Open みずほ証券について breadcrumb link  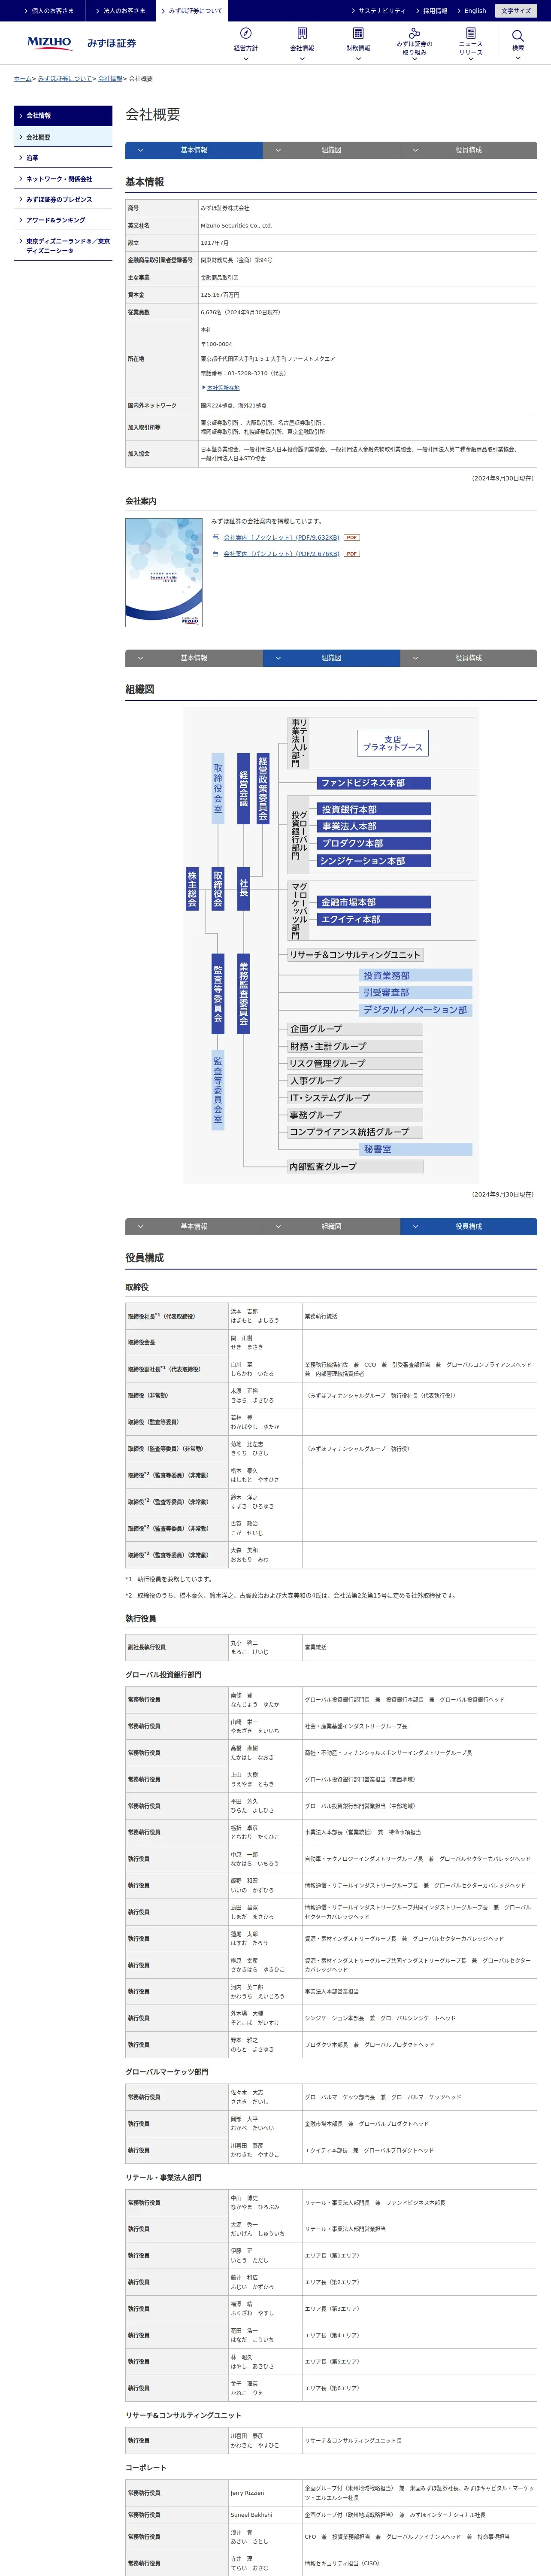coord(64,78)
